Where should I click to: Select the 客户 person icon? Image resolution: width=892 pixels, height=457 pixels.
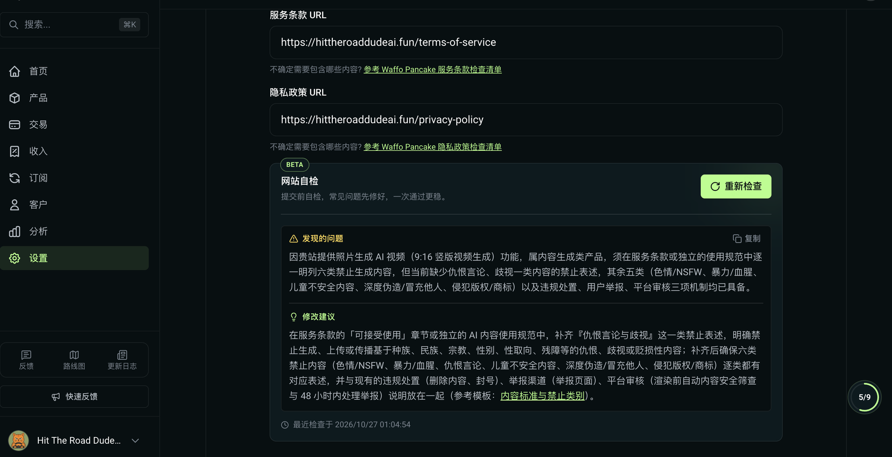[15, 205]
